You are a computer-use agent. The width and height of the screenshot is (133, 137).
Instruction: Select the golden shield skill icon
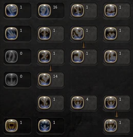point(12,126)
